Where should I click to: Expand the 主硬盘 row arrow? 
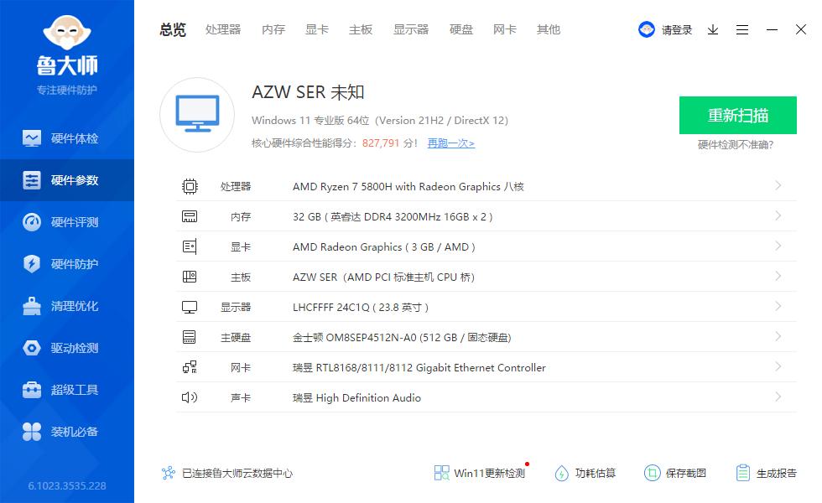pos(778,336)
